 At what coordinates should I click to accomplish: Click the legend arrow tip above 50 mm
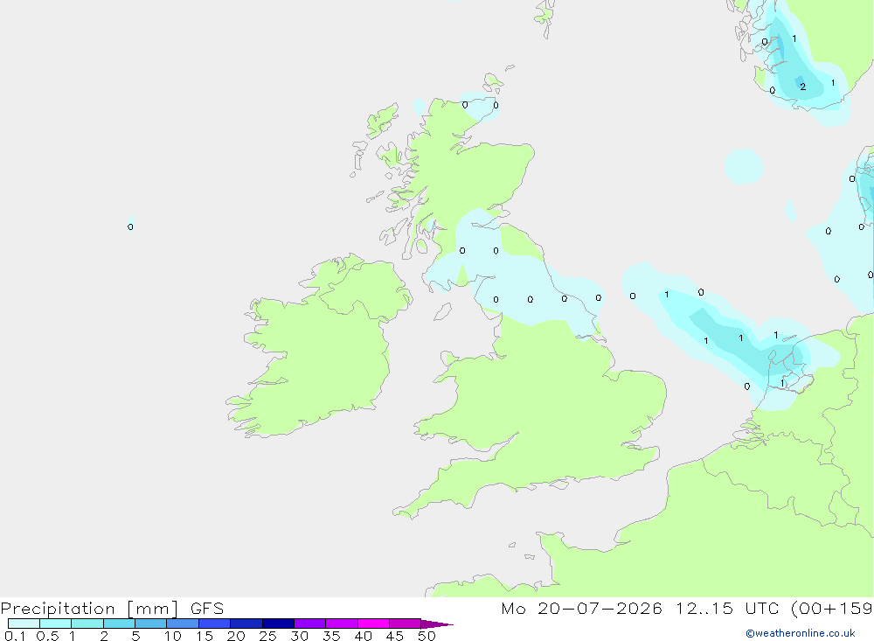(x=438, y=624)
